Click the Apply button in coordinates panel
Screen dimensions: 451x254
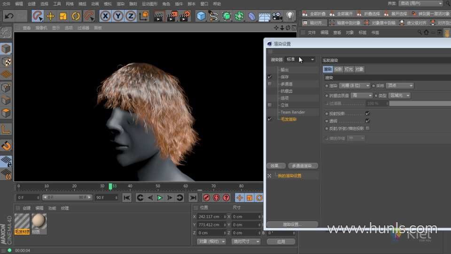[x=281, y=242]
